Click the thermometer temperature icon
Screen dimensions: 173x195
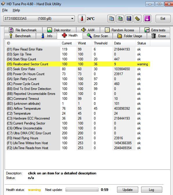(82, 19)
